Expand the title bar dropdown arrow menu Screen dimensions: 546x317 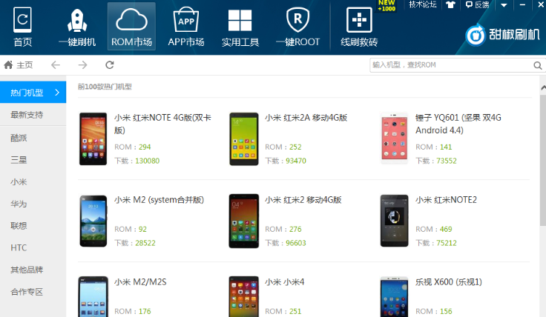(504, 5)
